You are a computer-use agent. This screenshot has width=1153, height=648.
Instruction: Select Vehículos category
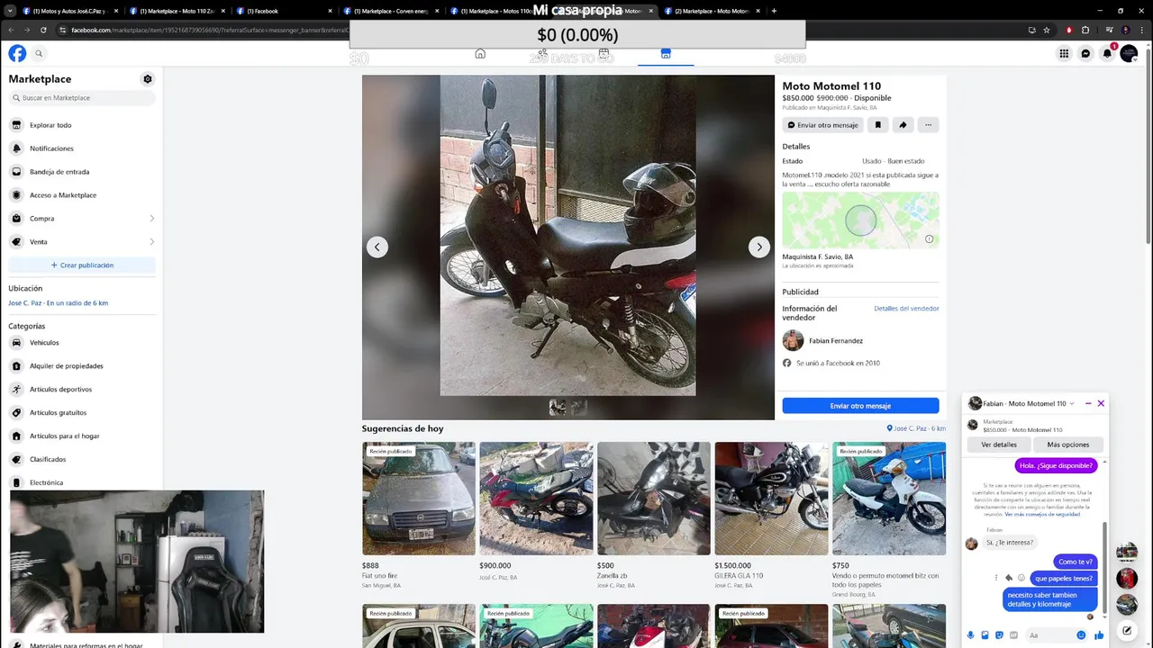pos(81,343)
